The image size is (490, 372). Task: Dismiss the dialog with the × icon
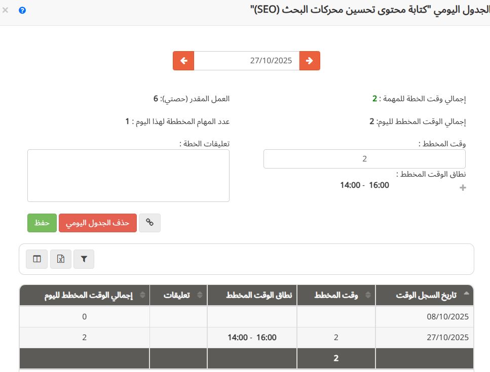coord(6,10)
